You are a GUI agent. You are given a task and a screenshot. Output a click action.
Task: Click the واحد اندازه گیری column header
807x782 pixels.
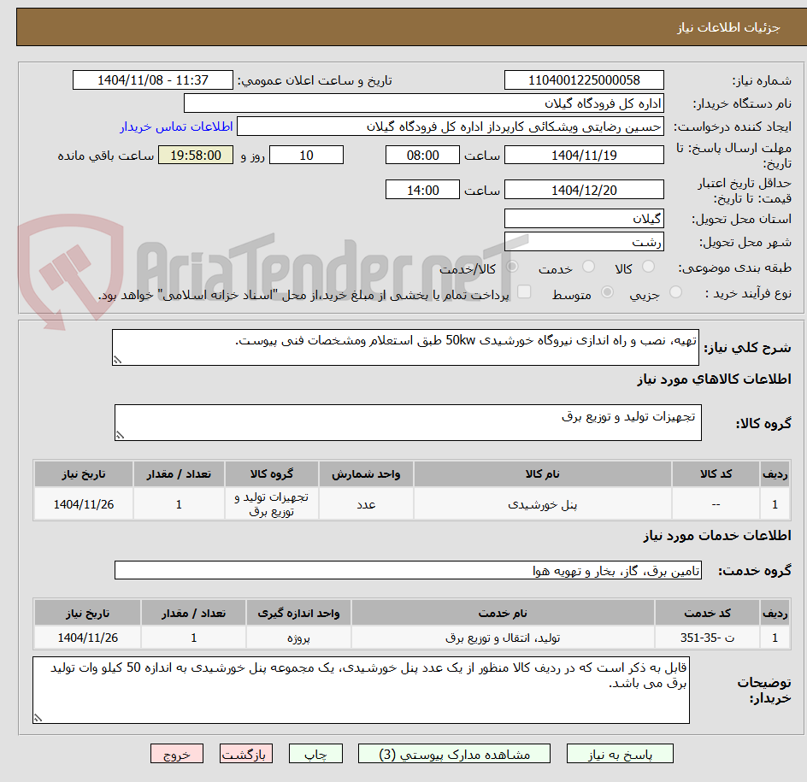click(298, 614)
